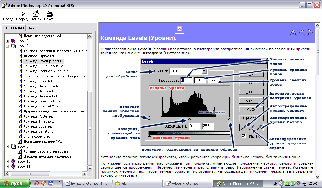Viewport: 322px width, 188px height.
Task: Click Save... button in Levels illustration
Action: pyautogui.click(x=251, y=101)
